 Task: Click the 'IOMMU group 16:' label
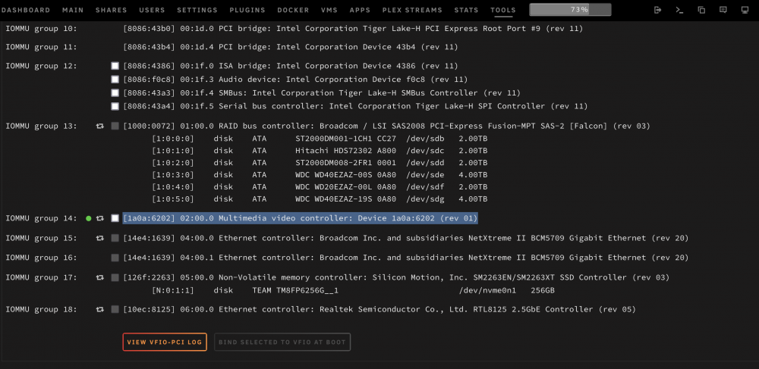click(41, 258)
